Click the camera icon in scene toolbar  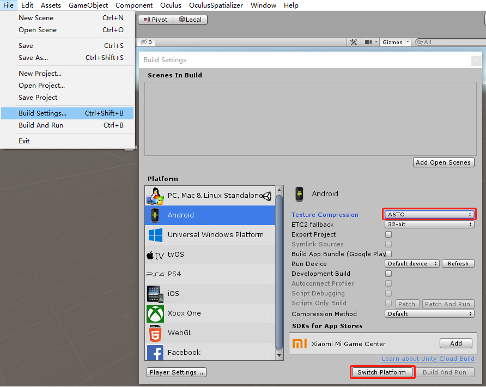point(368,42)
